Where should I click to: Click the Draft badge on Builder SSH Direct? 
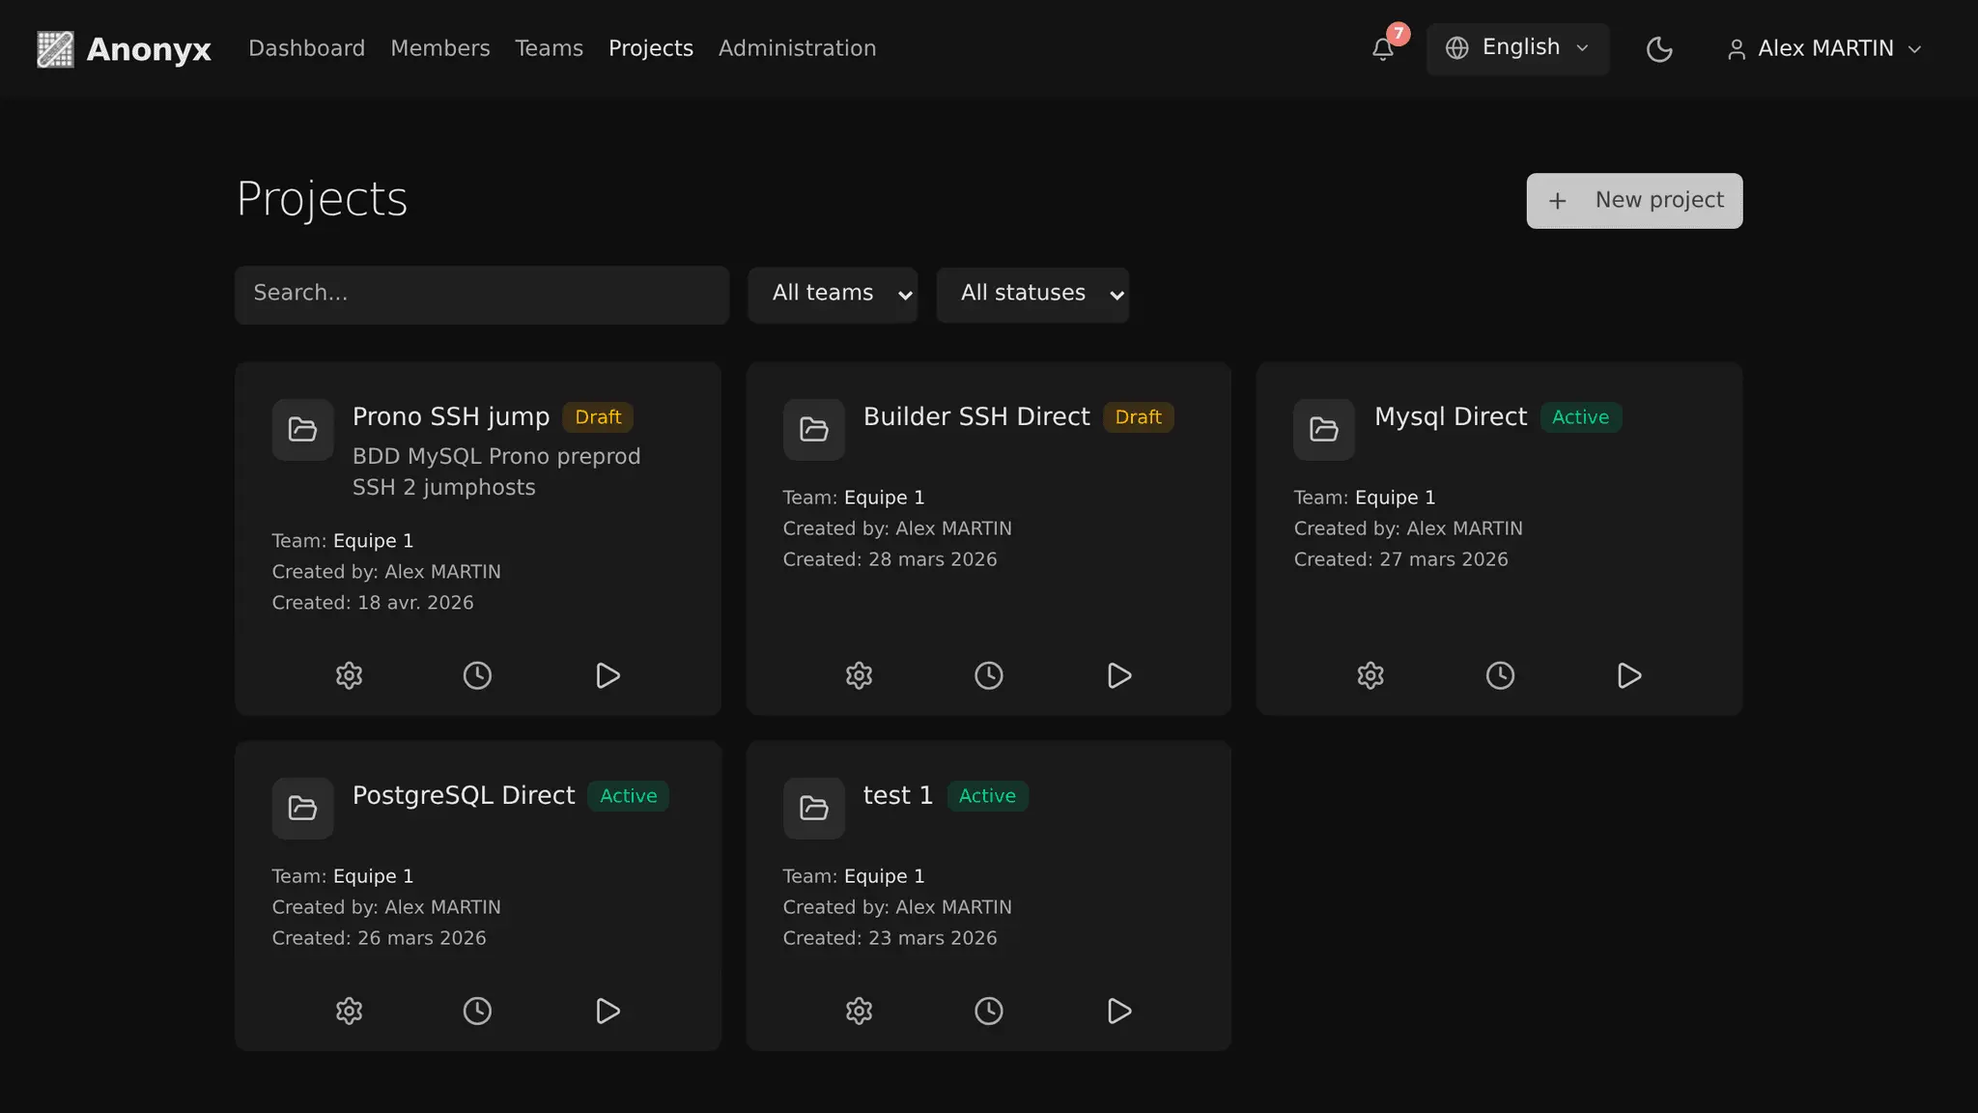tap(1138, 417)
